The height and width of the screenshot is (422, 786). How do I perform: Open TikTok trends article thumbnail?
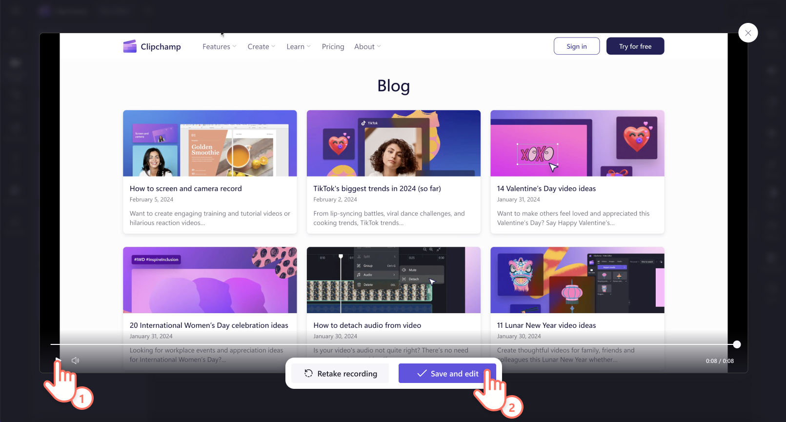(x=394, y=143)
